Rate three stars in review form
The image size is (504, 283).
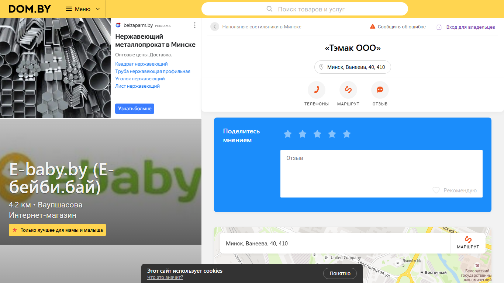[x=317, y=134]
